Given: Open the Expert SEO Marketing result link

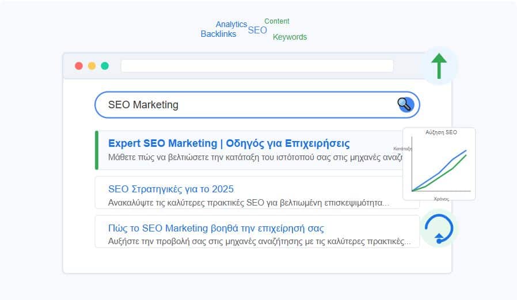Looking at the screenshot, I should coord(229,143).
